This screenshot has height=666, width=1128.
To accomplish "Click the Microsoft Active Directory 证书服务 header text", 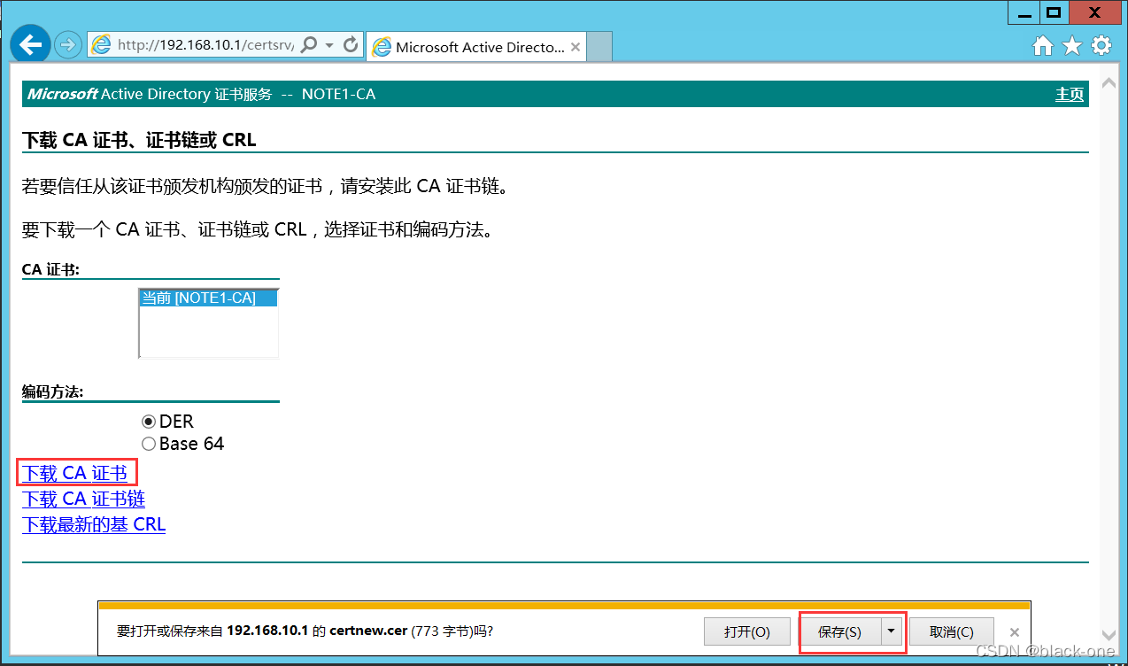I will (x=150, y=94).
